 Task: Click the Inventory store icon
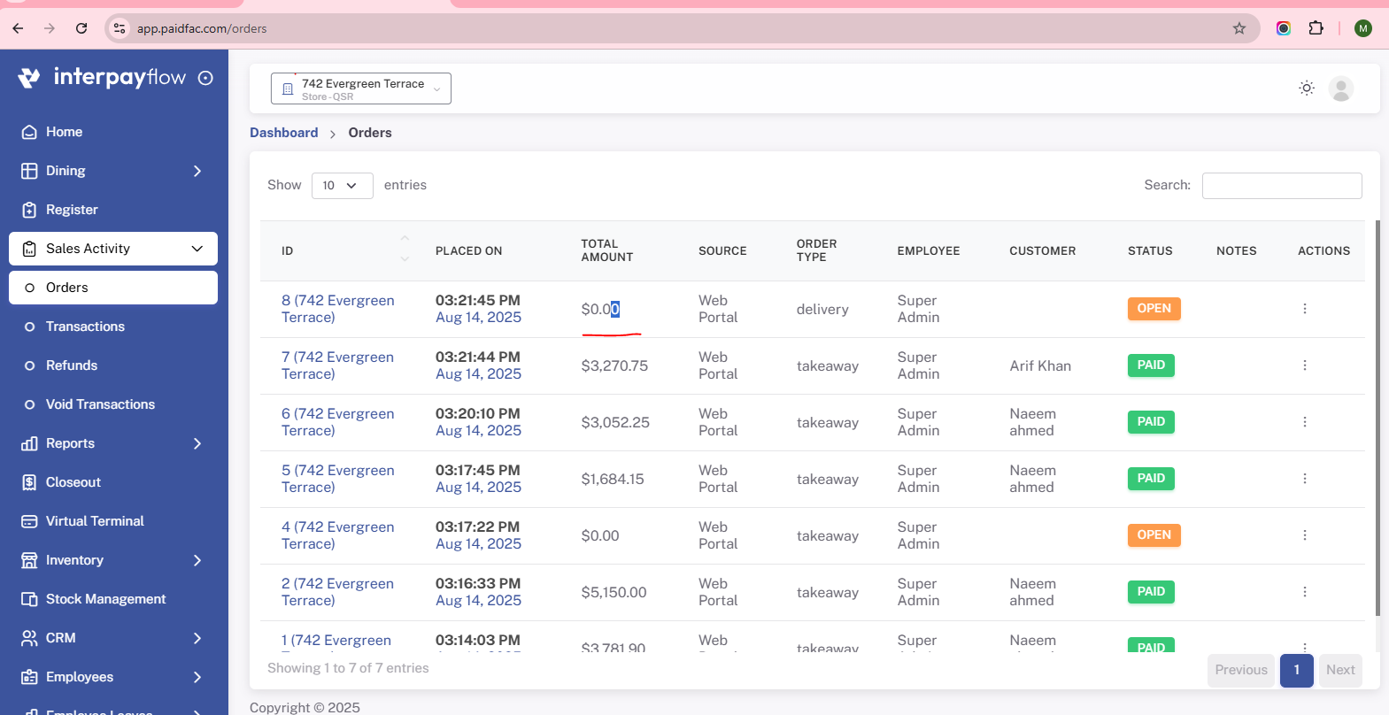coord(29,560)
